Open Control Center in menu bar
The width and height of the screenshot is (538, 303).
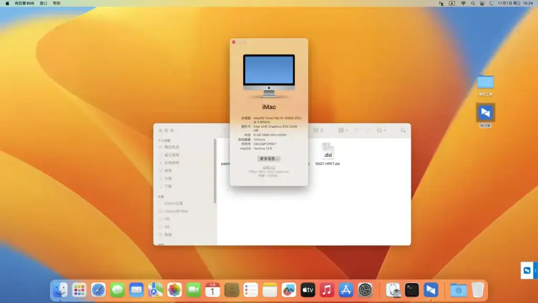[x=482, y=3]
